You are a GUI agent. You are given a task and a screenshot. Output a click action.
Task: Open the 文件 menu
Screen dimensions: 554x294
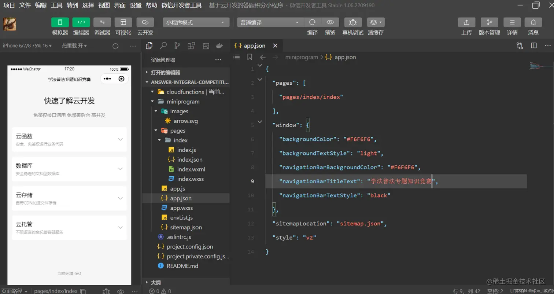tap(25, 5)
